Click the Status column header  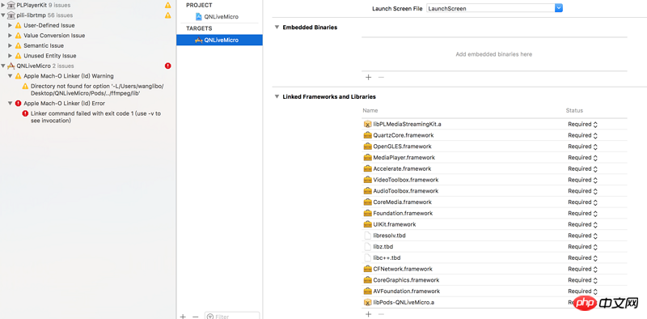click(x=574, y=111)
